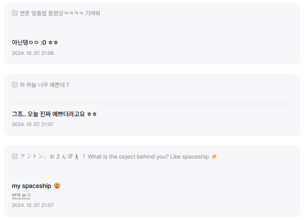The width and height of the screenshot is (308, 220).
Task: Click the planet emoji after 'Like spaceship'
Action: click(x=214, y=156)
